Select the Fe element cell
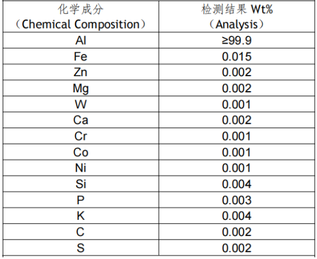Image resolution: width=317 pixels, height=259 pixels. (x=81, y=56)
